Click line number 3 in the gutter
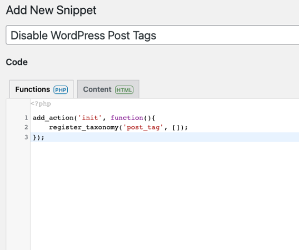Viewport: 299px width, 250px height. 26,137
